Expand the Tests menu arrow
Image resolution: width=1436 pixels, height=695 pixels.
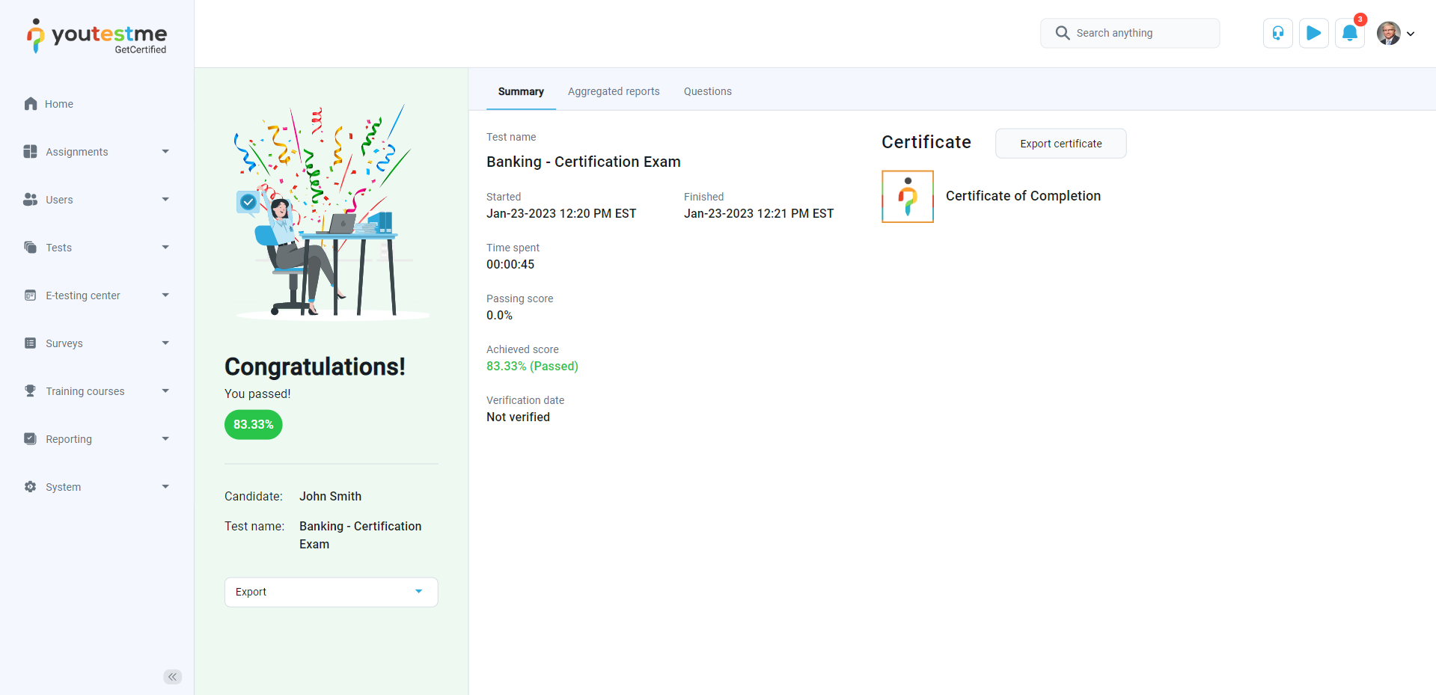pyautogui.click(x=165, y=248)
